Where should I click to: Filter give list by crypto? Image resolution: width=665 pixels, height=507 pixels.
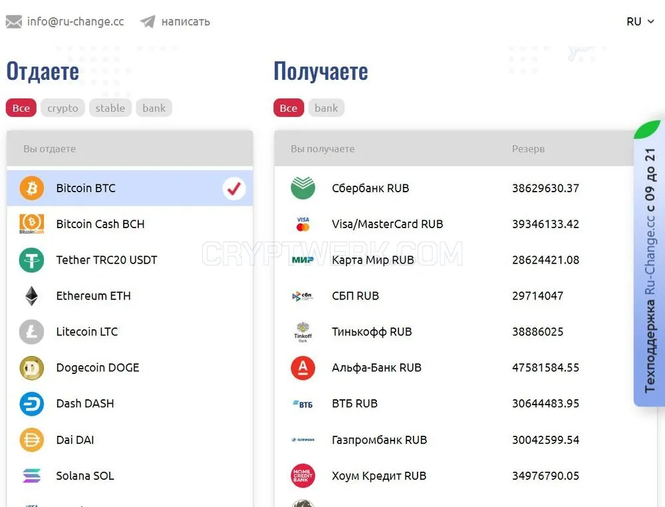(63, 108)
